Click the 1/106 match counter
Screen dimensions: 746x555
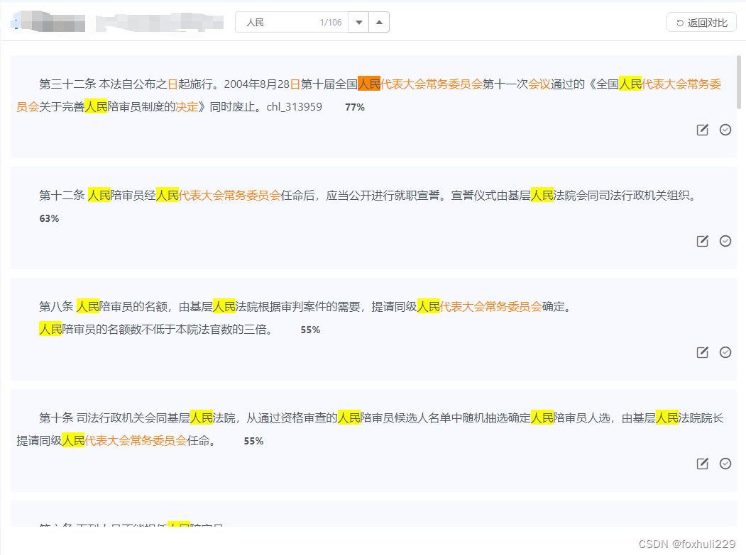click(331, 23)
